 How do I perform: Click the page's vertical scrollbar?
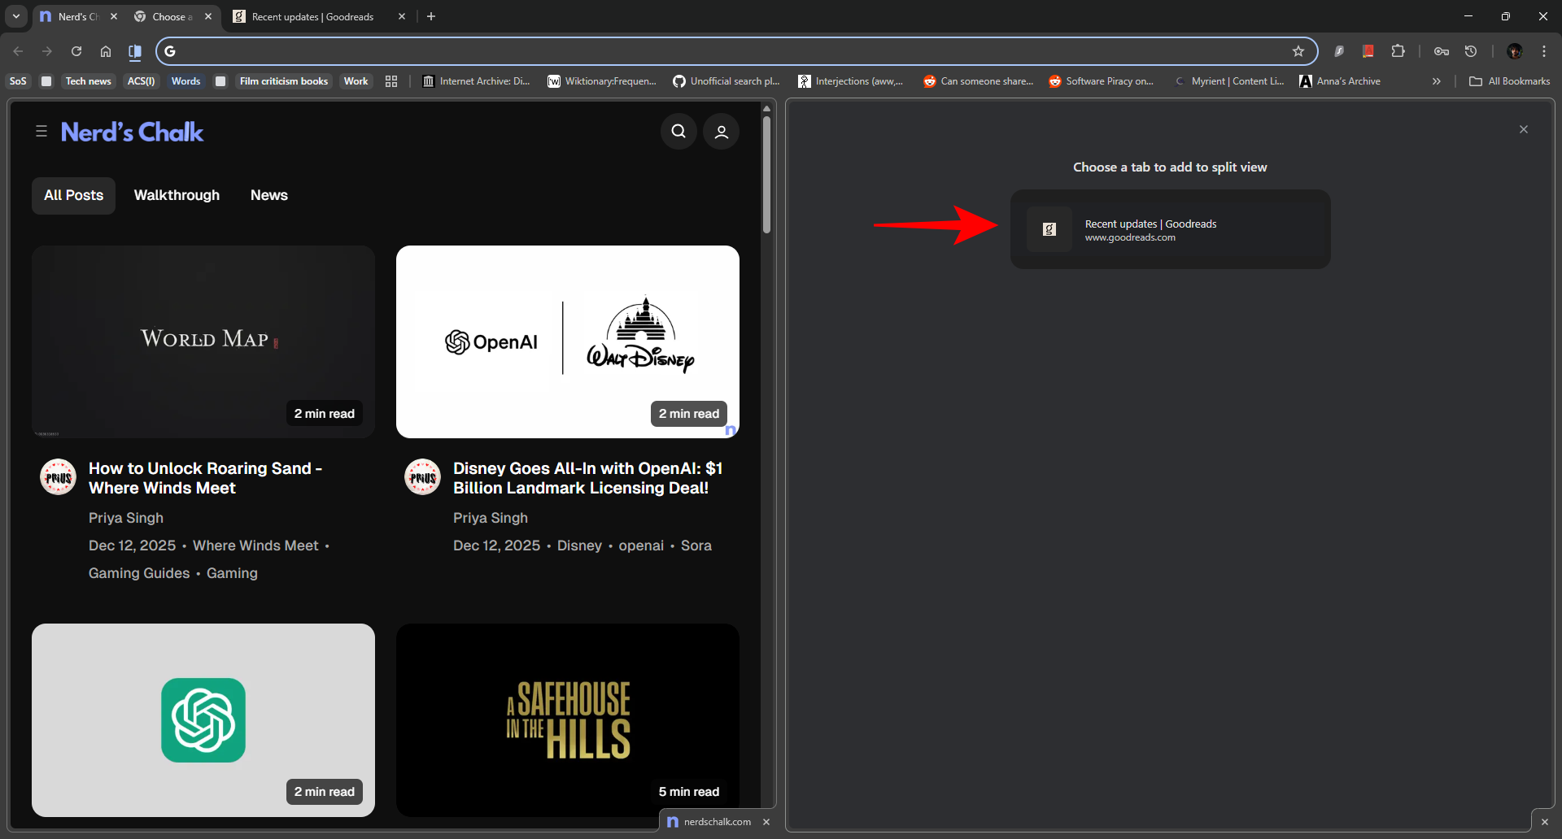(x=766, y=175)
